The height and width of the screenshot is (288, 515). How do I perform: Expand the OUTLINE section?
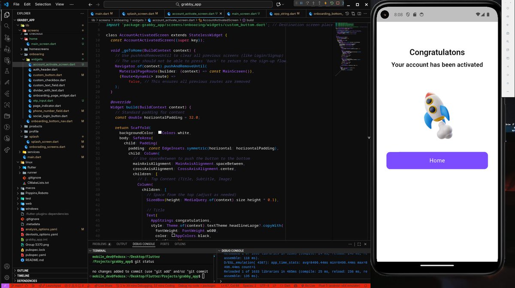23,270
